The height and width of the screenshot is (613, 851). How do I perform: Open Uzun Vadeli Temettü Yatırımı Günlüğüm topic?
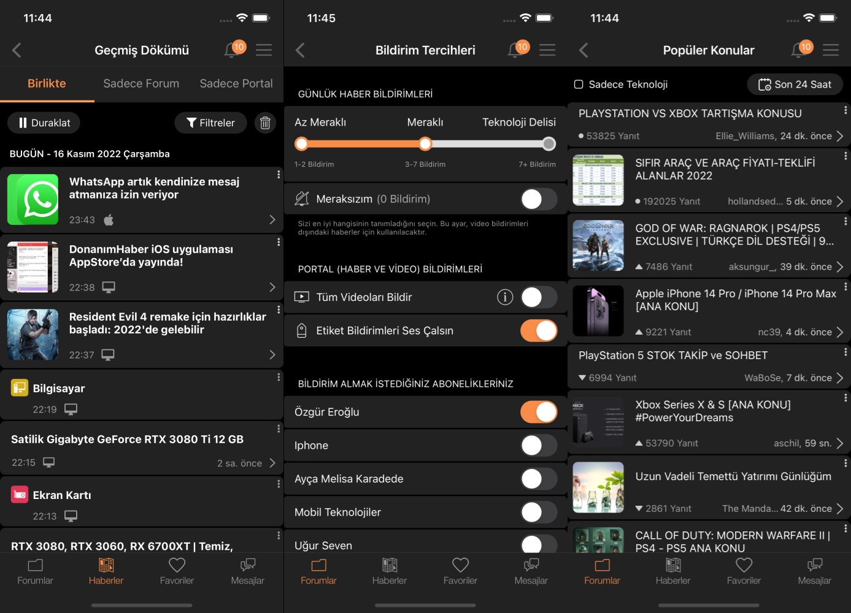(x=709, y=487)
